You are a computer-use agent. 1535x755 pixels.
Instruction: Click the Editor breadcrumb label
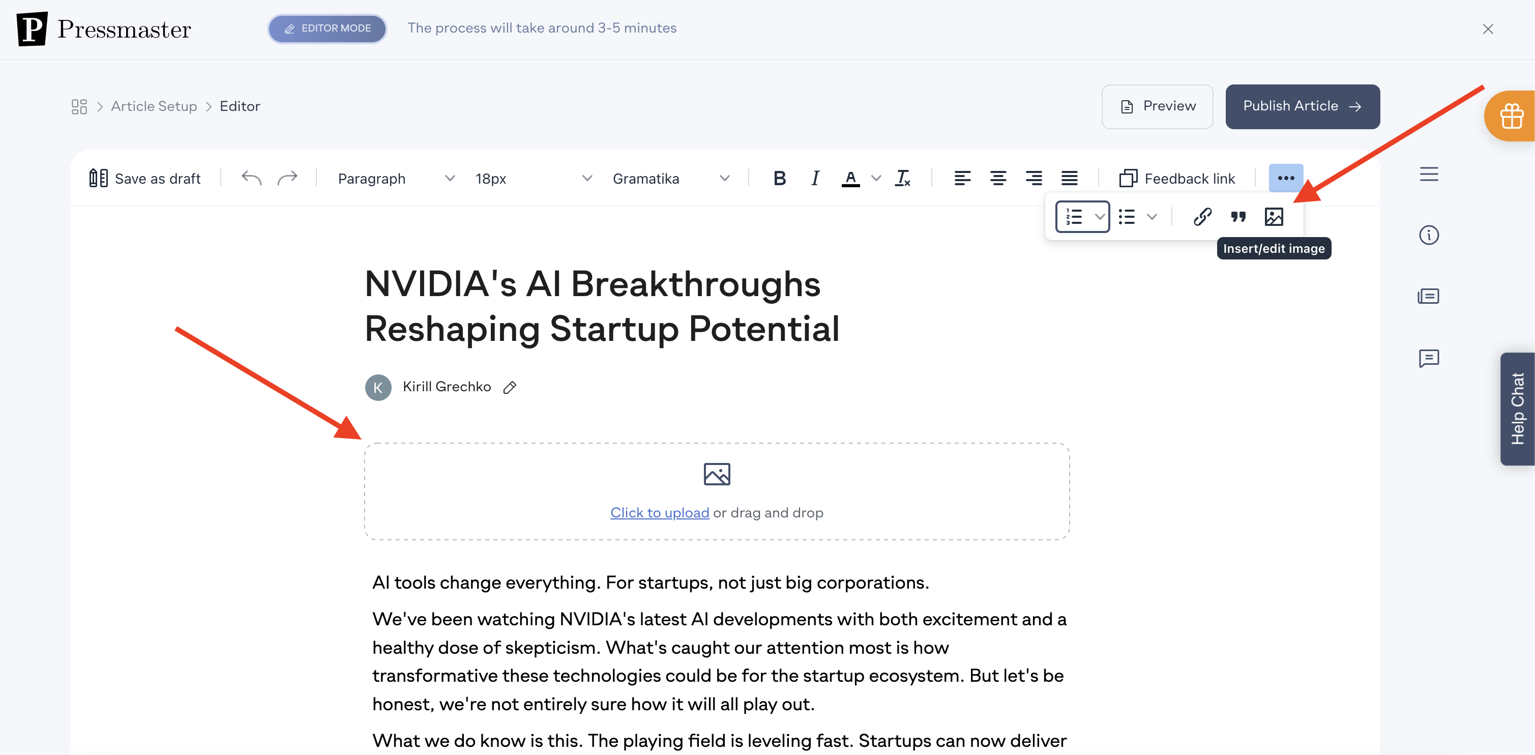point(240,106)
